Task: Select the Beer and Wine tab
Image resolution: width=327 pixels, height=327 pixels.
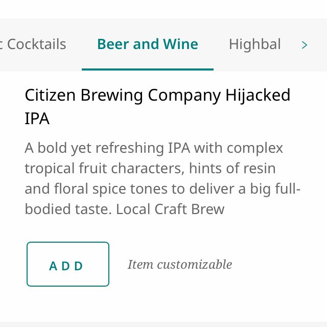Action: coord(148,44)
